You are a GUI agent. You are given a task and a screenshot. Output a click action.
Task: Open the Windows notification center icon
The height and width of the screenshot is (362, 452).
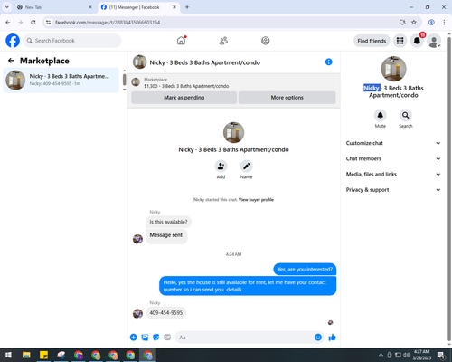click(441, 355)
